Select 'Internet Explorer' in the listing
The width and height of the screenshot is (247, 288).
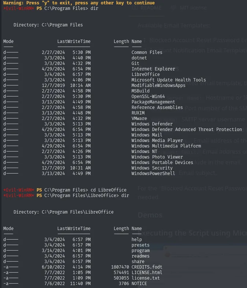tap(153, 69)
